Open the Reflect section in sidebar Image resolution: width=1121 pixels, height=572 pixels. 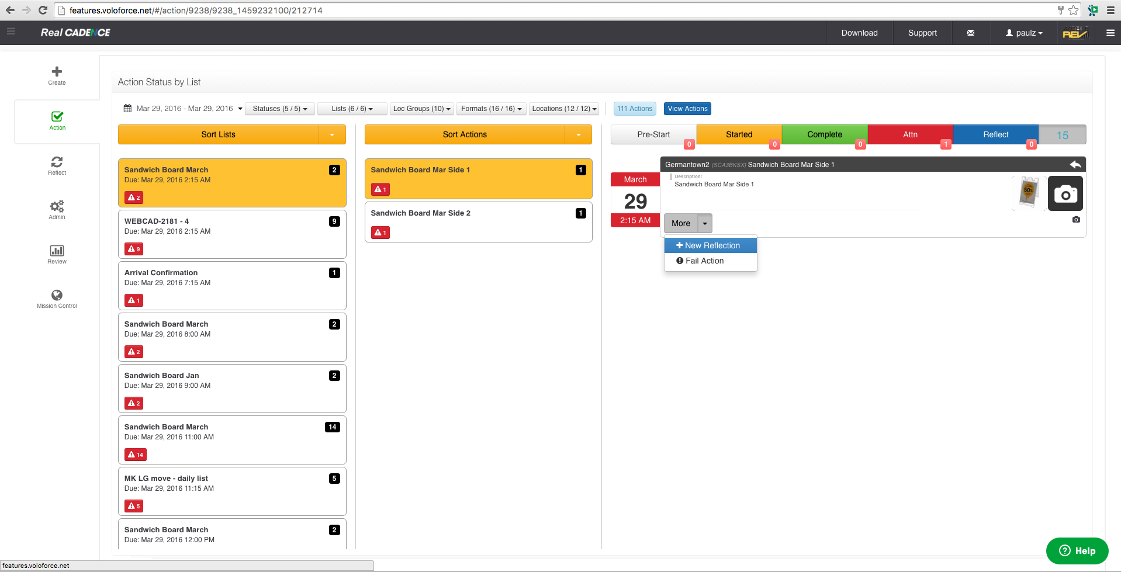coord(57,165)
